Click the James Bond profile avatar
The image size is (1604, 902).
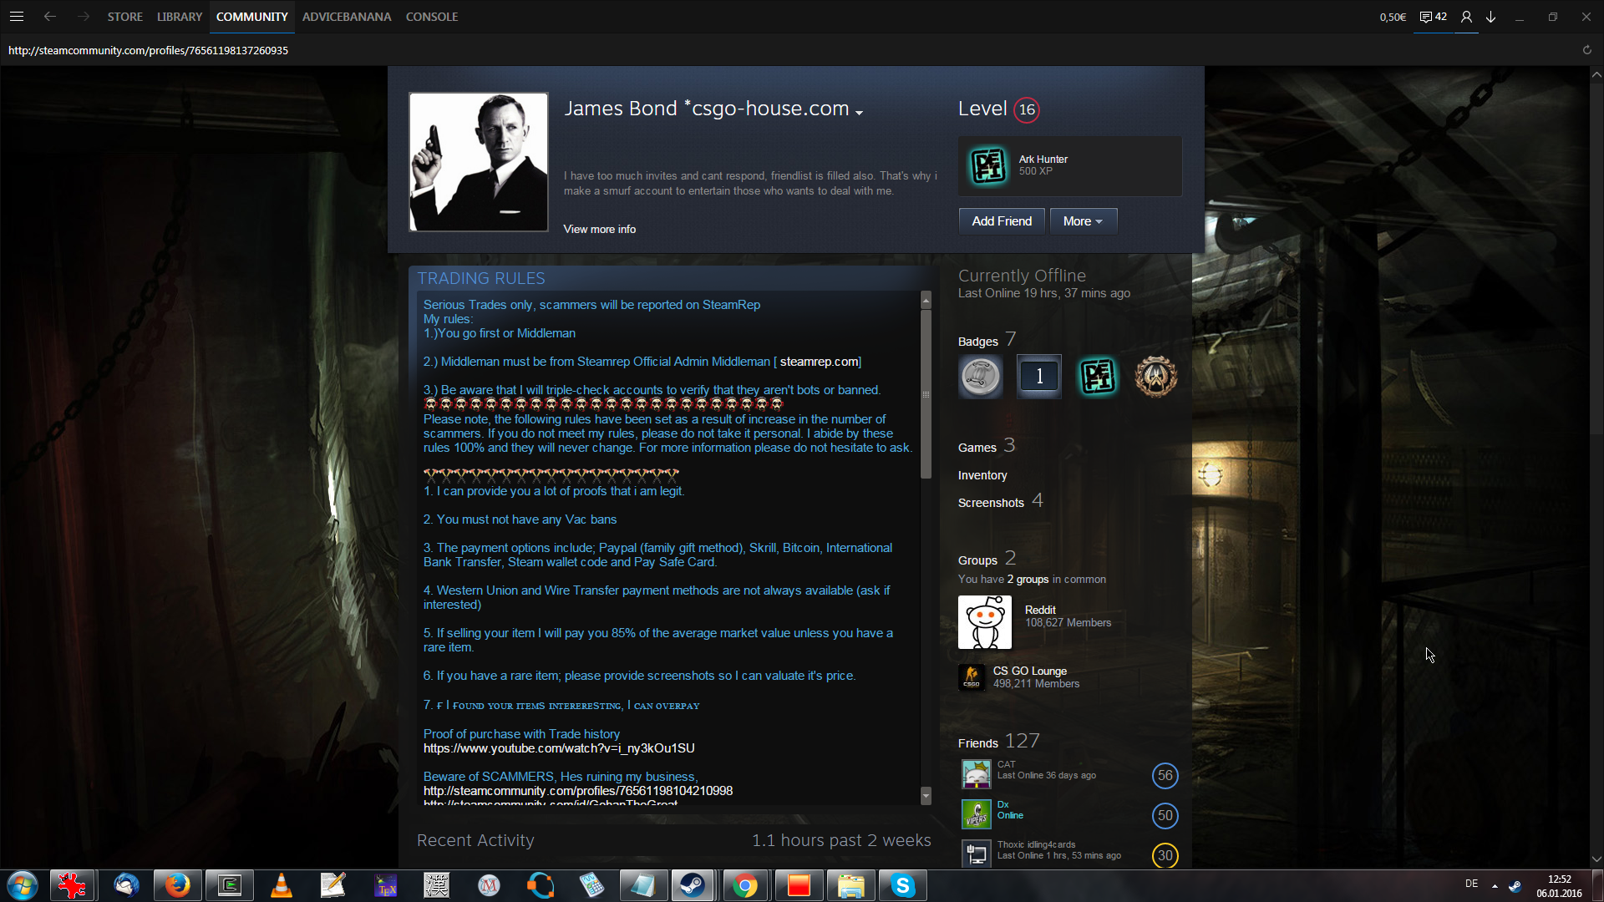click(479, 162)
